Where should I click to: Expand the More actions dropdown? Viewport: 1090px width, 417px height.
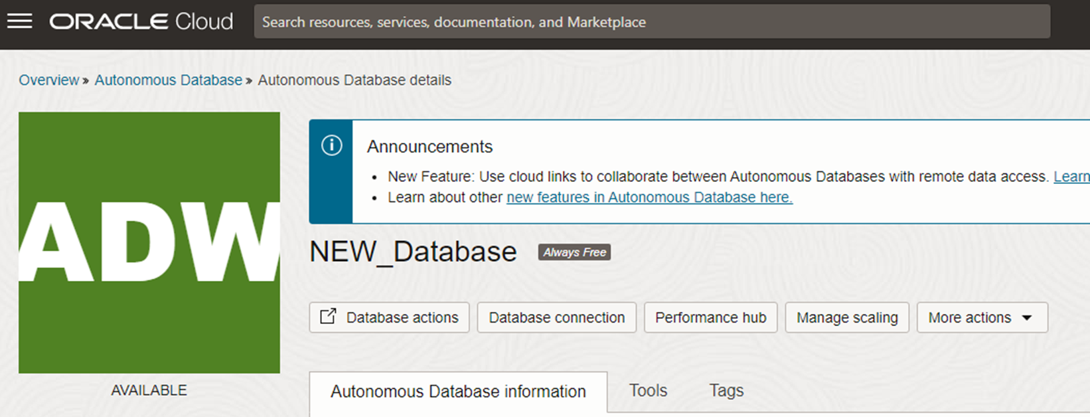[982, 317]
